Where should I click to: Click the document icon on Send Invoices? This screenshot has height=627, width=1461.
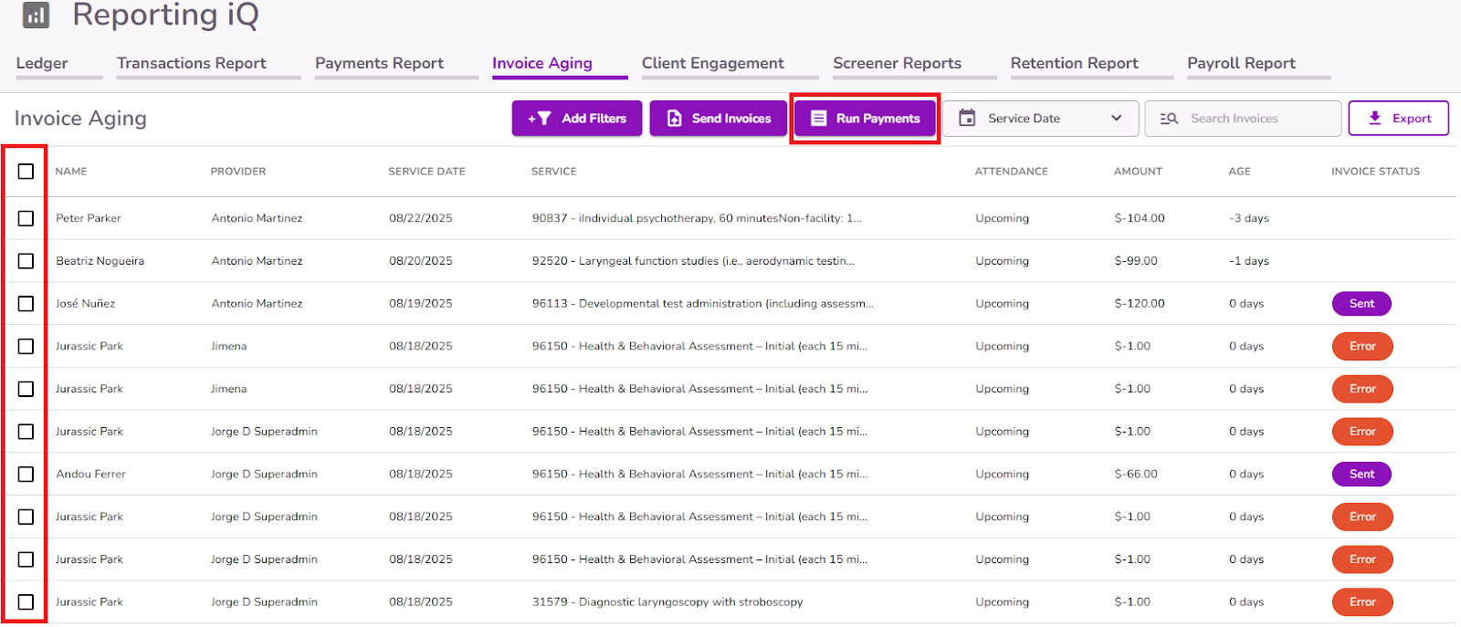(675, 119)
